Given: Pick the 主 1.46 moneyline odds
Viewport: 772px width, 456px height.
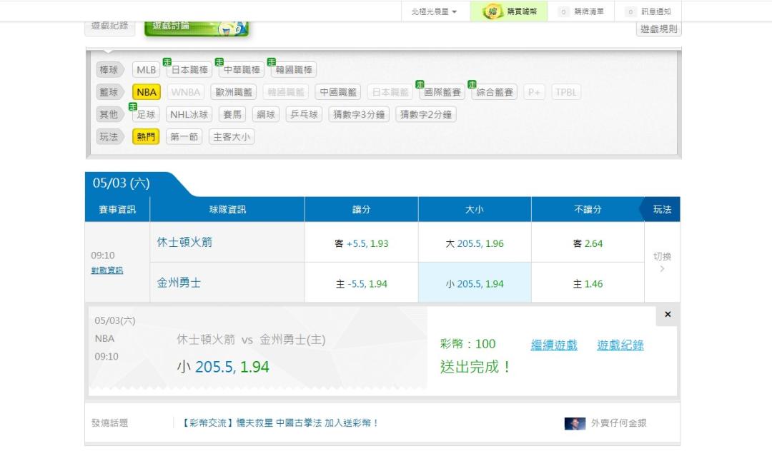Looking at the screenshot, I should coord(588,283).
